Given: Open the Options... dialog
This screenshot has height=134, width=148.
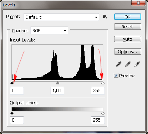Looking at the screenshot, I should tap(128, 51).
